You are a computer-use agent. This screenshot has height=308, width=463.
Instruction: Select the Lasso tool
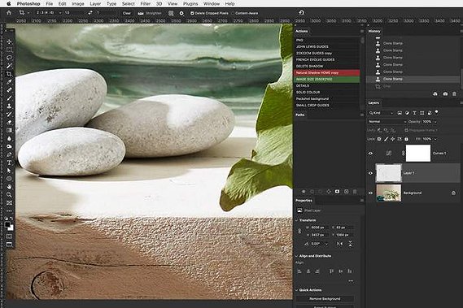[9, 58]
